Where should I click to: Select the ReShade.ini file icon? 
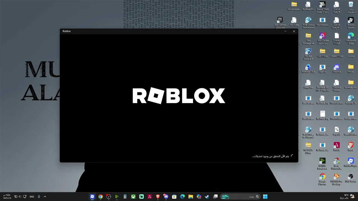pos(322,100)
